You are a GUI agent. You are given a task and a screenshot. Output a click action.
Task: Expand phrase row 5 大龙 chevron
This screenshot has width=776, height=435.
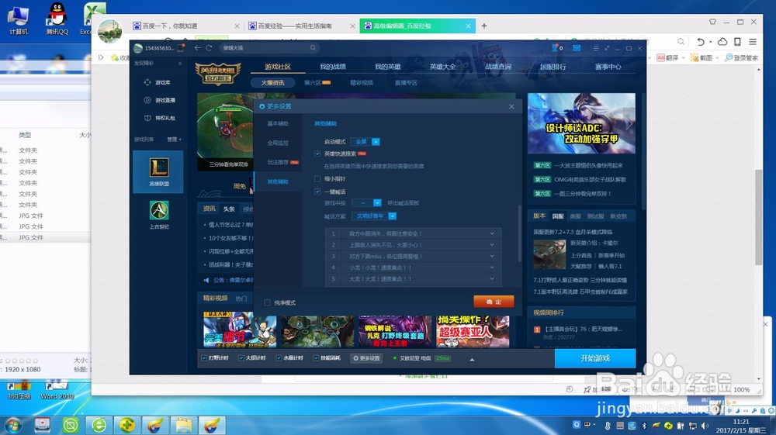[x=492, y=279]
